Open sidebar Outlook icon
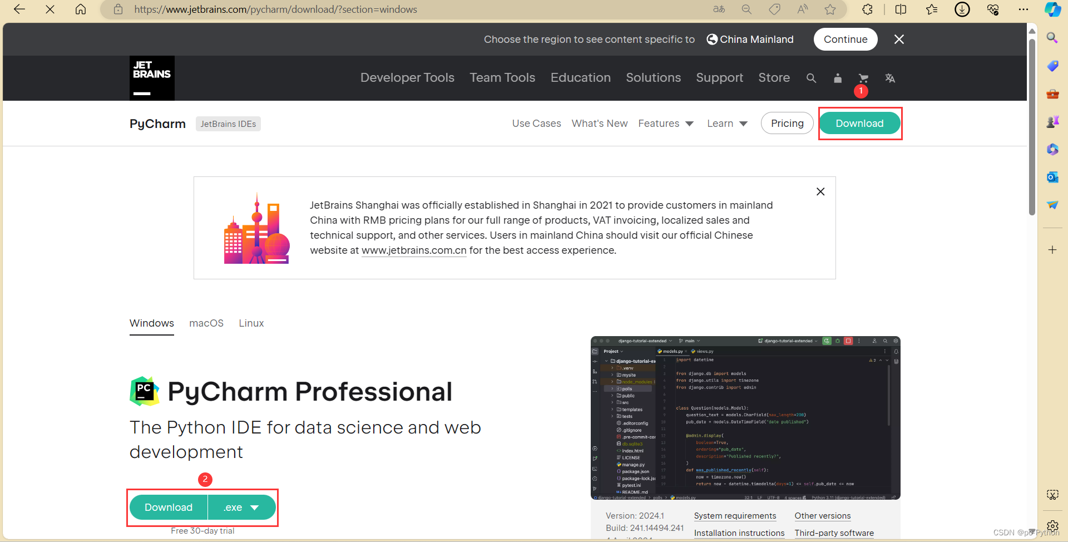1068x542 pixels. [1052, 177]
